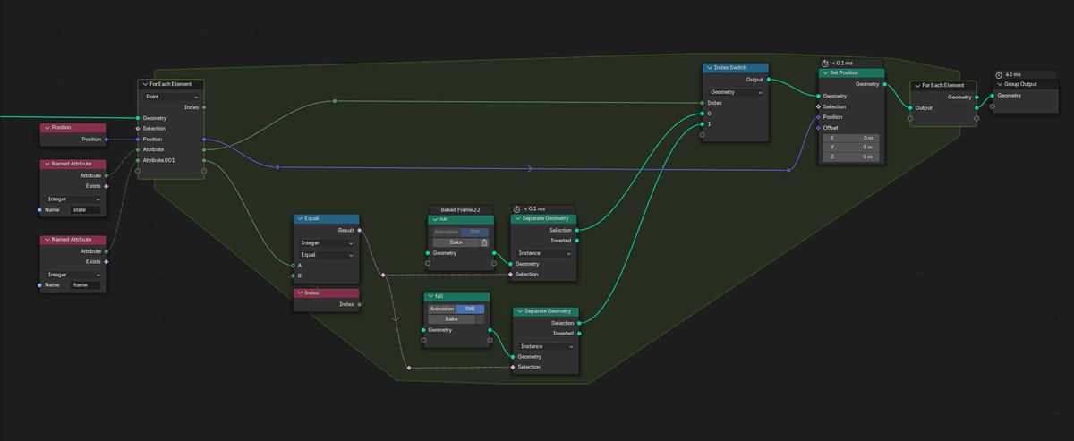Click the 1 input socket of Index Switch
This screenshot has height=441, width=1074.
pos(703,124)
